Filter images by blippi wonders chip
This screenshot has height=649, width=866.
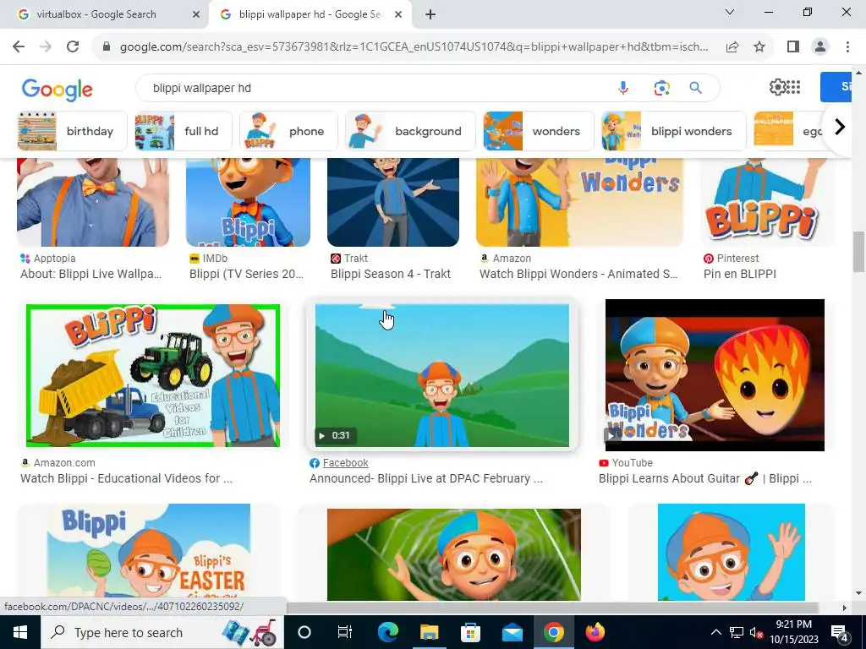673,131
